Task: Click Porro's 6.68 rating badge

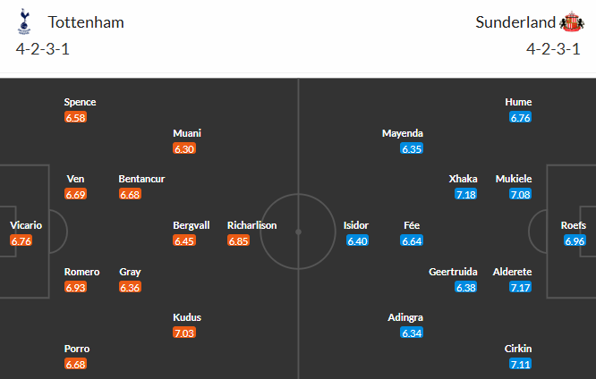Action: point(75,364)
